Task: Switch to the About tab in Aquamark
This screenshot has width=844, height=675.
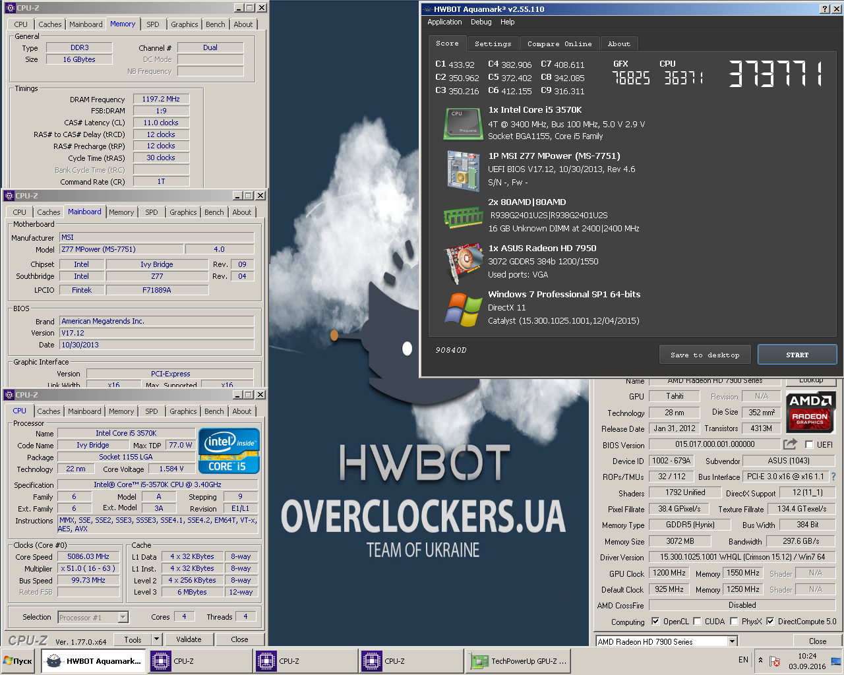Action: [x=618, y=44]
